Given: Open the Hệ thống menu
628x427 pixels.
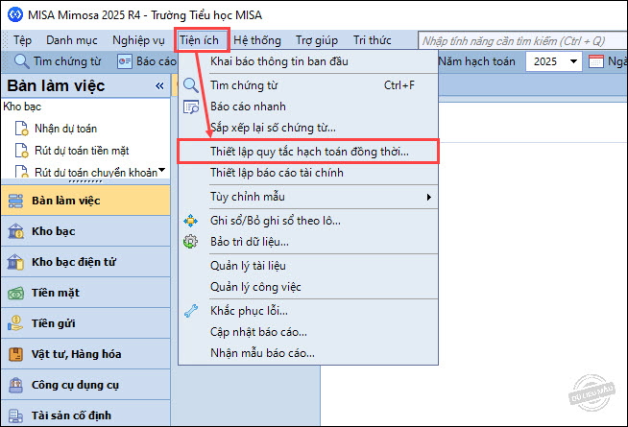Looking at the screenshot, I should pos(257,40).
